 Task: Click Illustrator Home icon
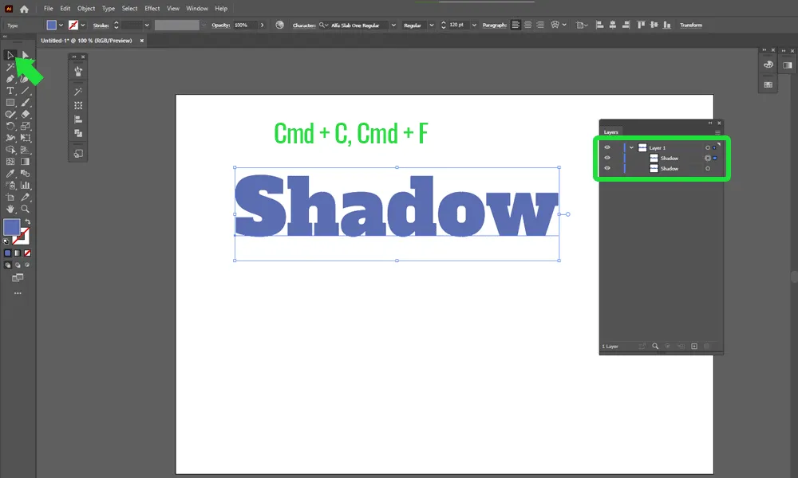(24, 9)
